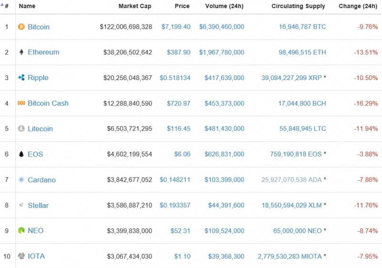Click the EOS logo icon
Viewport: 382px width, 268px height.
[21, 154]
